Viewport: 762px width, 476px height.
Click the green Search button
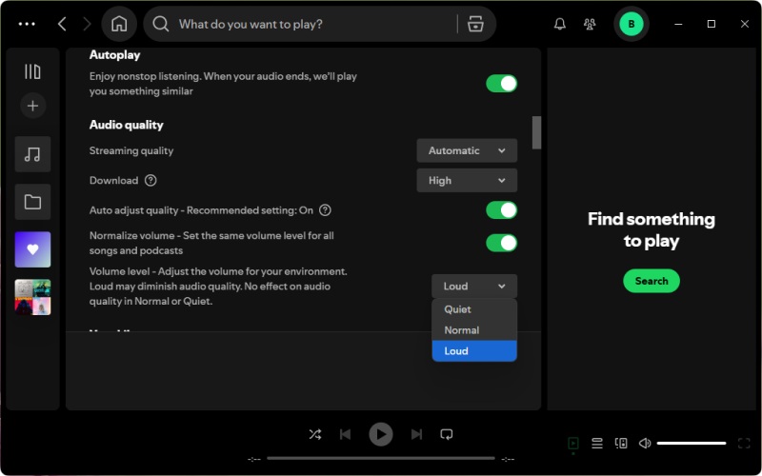(x=652, y=281)
